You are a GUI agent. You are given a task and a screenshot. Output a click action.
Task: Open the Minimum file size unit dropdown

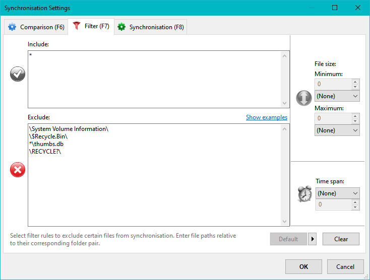(337, 96)
